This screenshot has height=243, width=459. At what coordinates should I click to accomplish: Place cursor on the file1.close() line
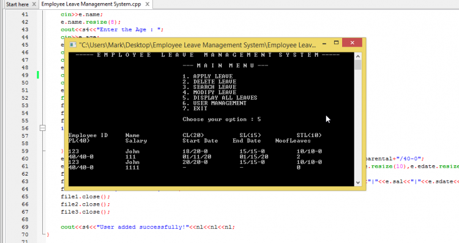coord(86,196)
